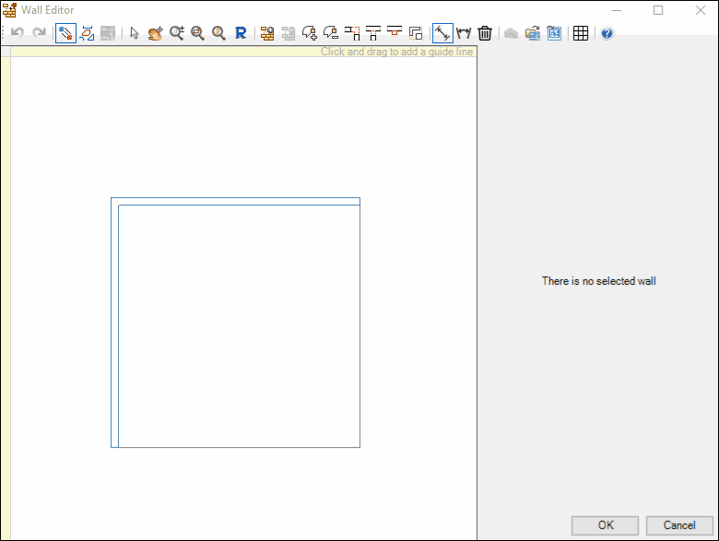The width and height of the screenshot is (719, 541).
Task: Click the left vertical guide ruler
Action: point(6,298)
